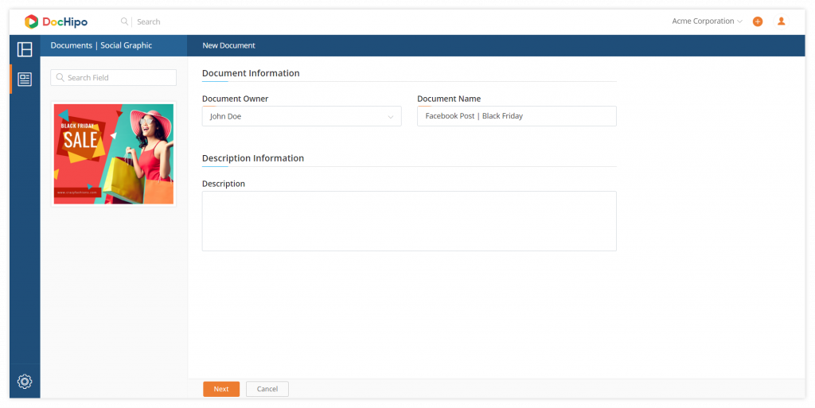This screenshot has height=408, width=815.
Task: Click the magnifier icon in top search
Action: pyautogui.click(x=124, y=21)
